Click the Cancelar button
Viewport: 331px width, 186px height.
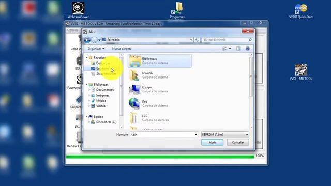click(238, 143)
